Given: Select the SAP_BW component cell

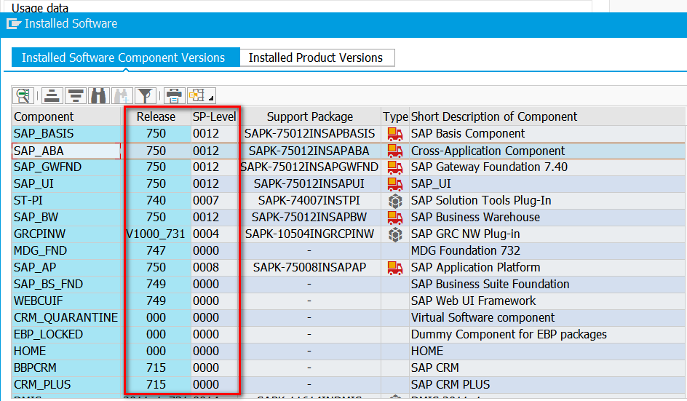Looking at the screenshot, I should pyautogui.click(x=67, y=217).
